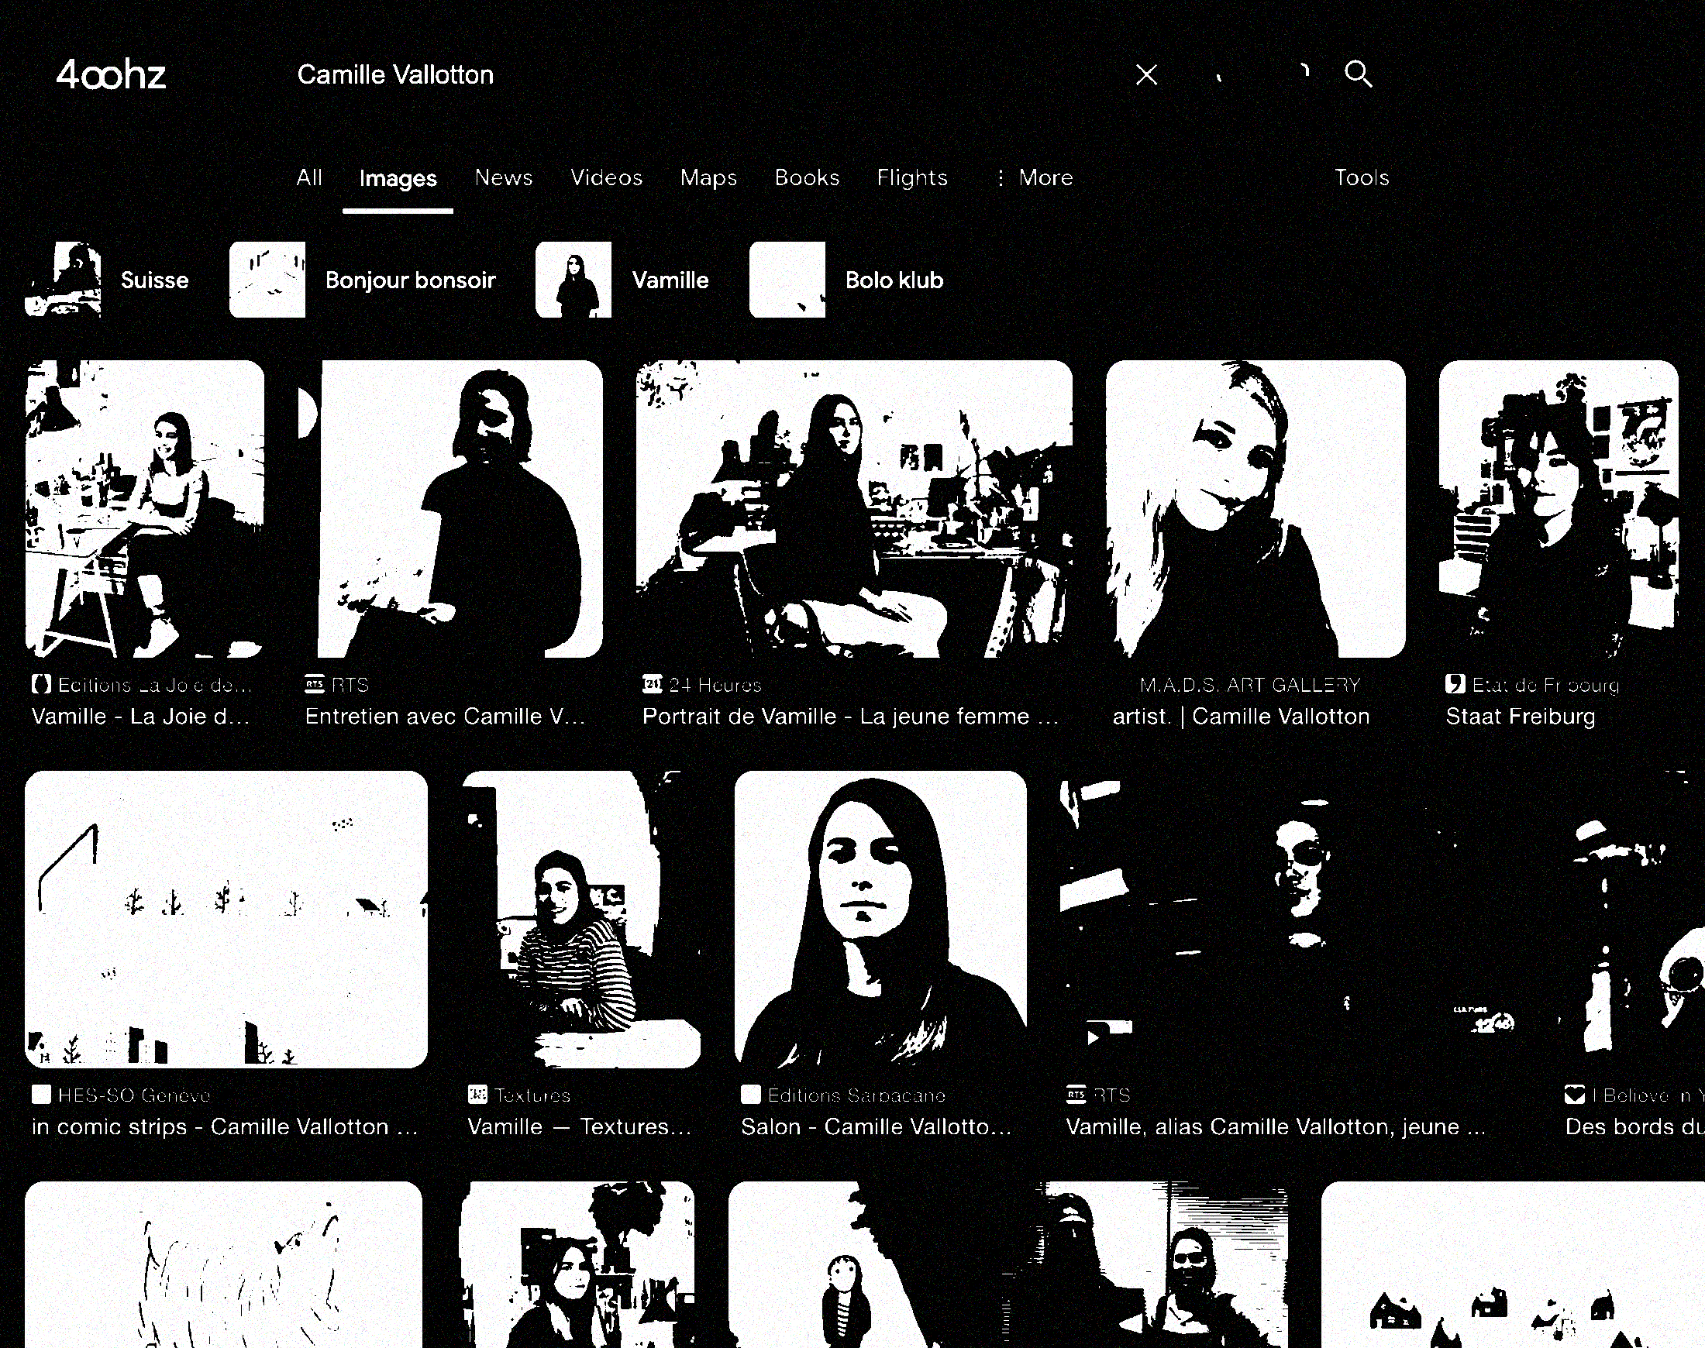Select the Suisse suggestion chip
The image size is (1705, 1348).
[108, 280]
